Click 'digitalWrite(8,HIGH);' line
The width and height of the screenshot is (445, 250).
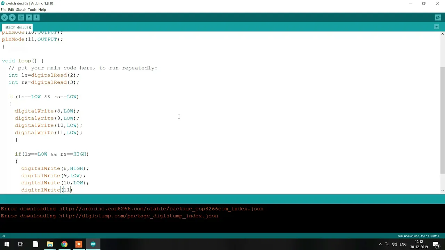(x=55, y=168)
